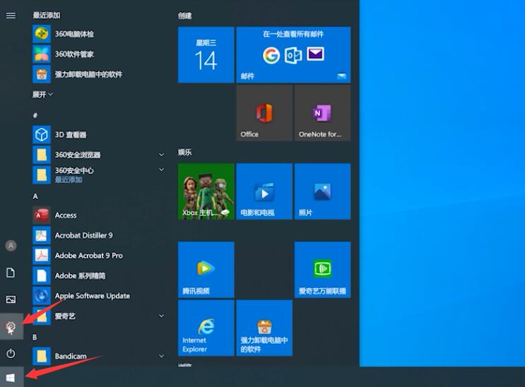Expand the 360安全浏览器 folder
525x387 pixels.
point(99,155)
